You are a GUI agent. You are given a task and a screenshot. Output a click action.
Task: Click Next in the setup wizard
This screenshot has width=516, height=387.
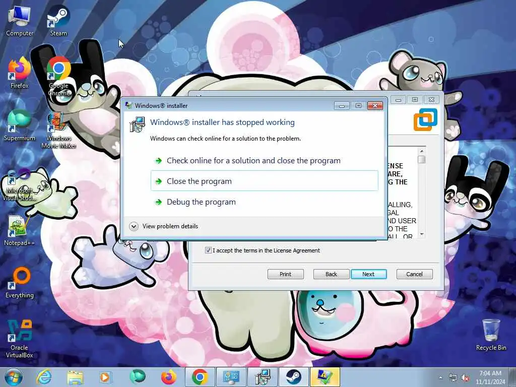tap(368, 274)
